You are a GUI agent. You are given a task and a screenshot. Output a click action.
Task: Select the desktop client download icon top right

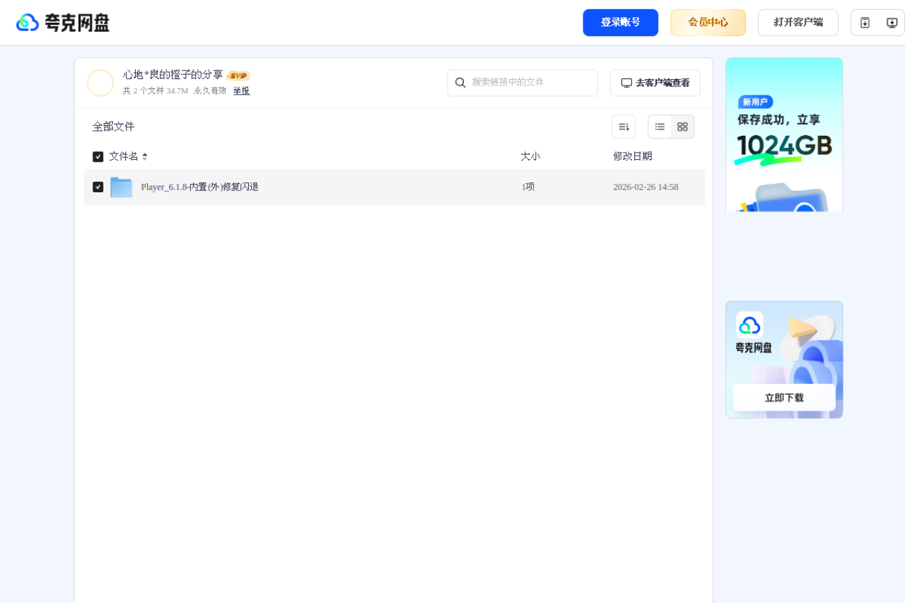click(x=892, y=22)
